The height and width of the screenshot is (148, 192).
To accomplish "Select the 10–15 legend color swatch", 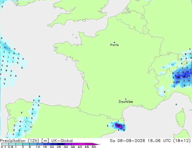I will [40, 144].
